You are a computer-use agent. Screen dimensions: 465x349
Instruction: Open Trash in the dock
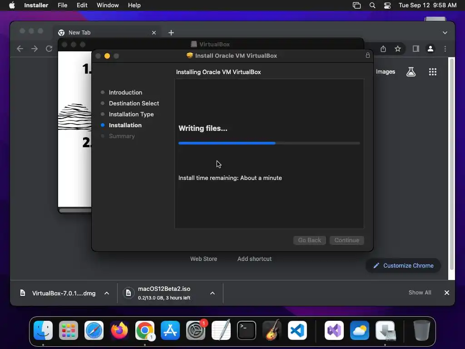click(421, 330)
